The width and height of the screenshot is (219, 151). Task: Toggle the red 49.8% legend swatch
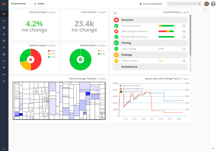click(x=49, y=51)
